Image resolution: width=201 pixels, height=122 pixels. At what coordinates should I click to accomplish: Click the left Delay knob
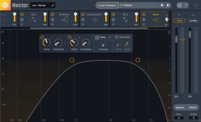47,43
